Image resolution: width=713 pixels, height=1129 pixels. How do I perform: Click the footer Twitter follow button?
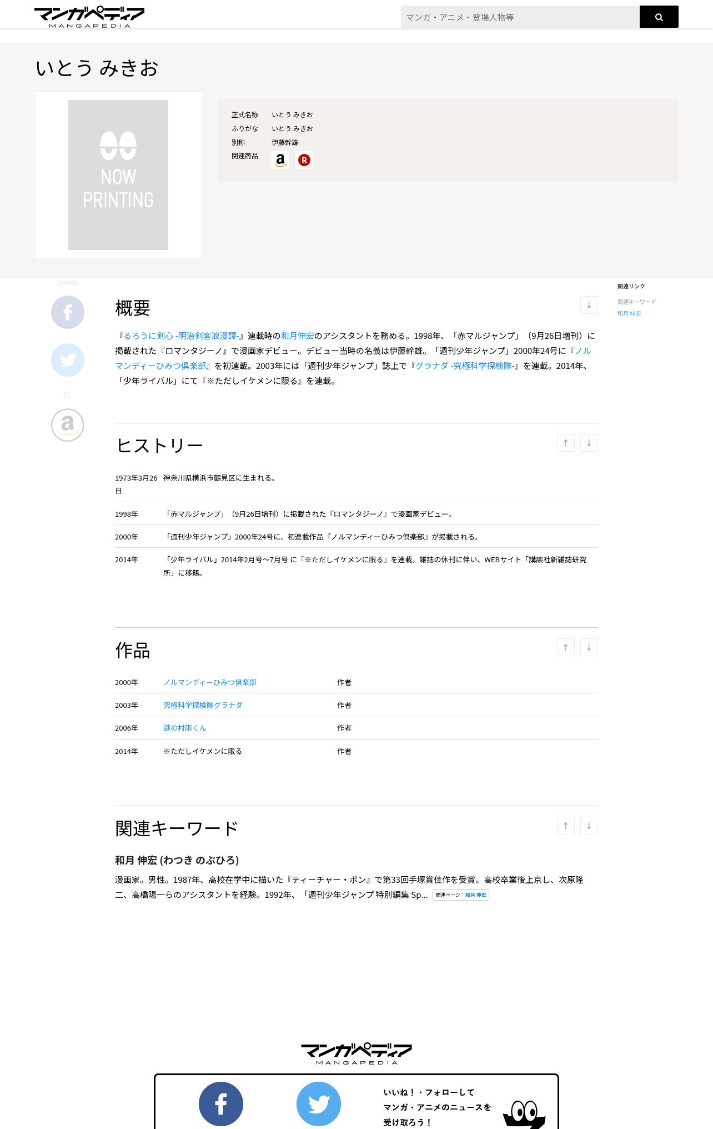point(319,1104)
